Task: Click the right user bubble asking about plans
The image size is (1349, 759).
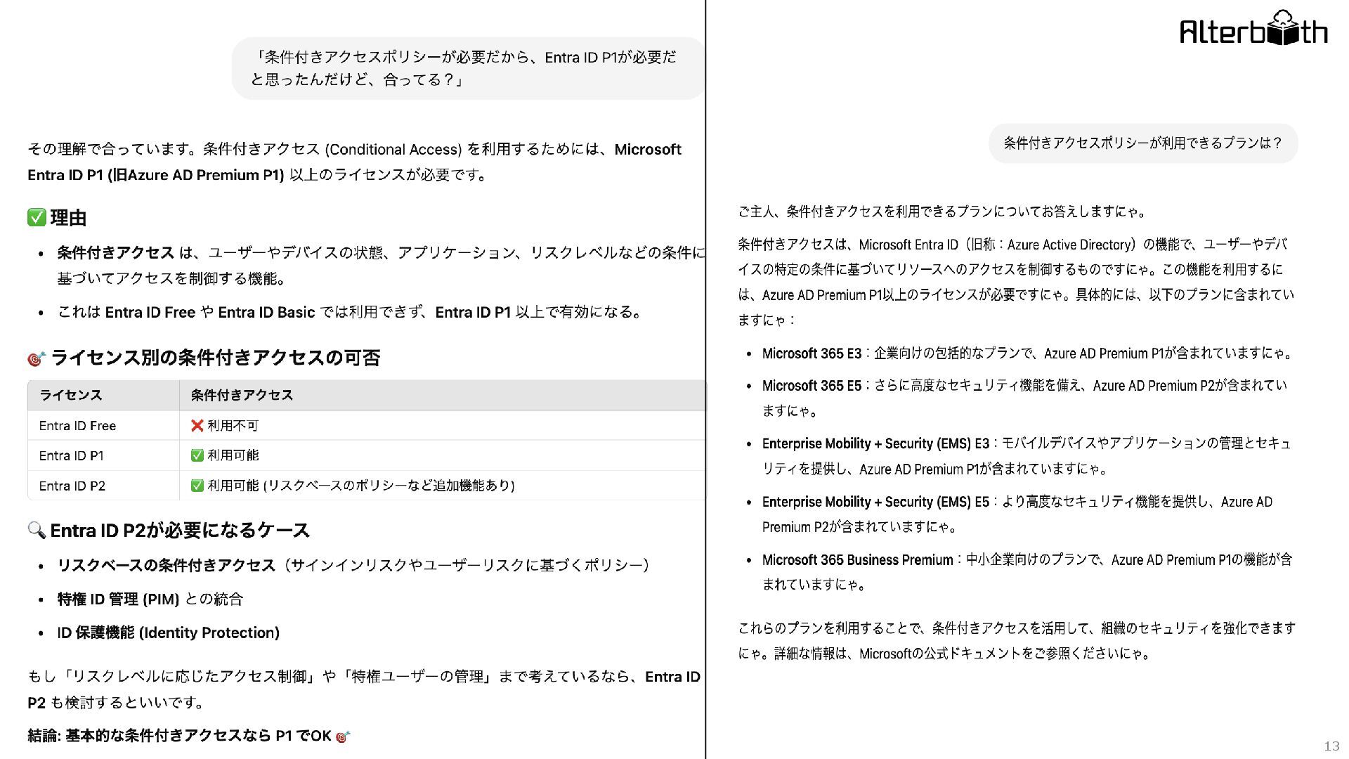Action: click(x=1142, y=143)
